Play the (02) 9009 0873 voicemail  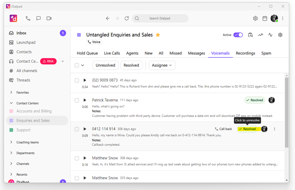[85, 80]
